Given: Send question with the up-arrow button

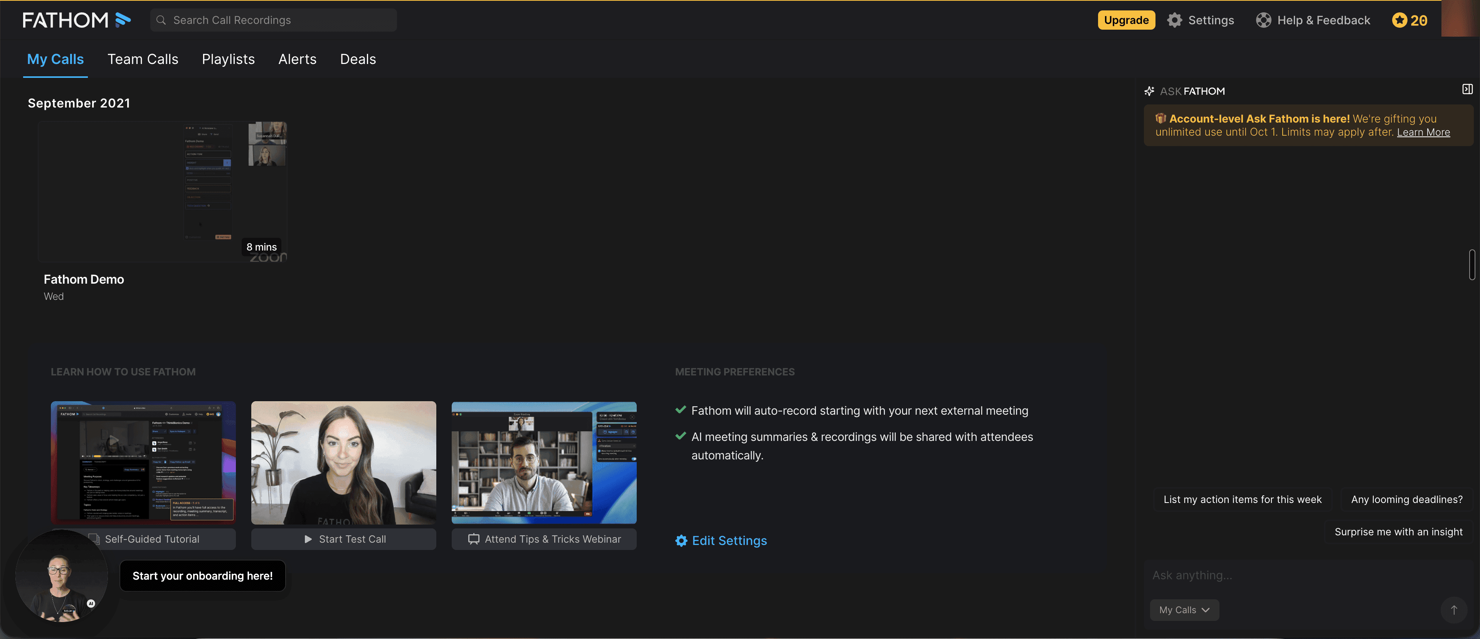Looking at the screenshot, I should coord(1453,610).
